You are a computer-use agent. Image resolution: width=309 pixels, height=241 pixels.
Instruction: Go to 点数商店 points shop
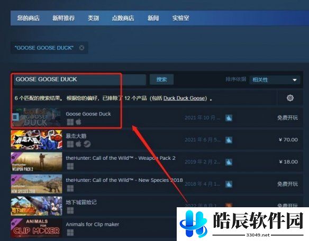coord(123,18)
